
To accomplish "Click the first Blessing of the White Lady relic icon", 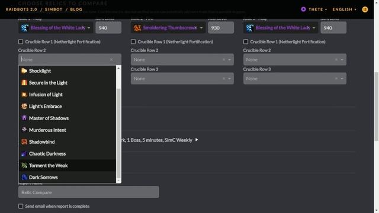I will pos(24,28).
